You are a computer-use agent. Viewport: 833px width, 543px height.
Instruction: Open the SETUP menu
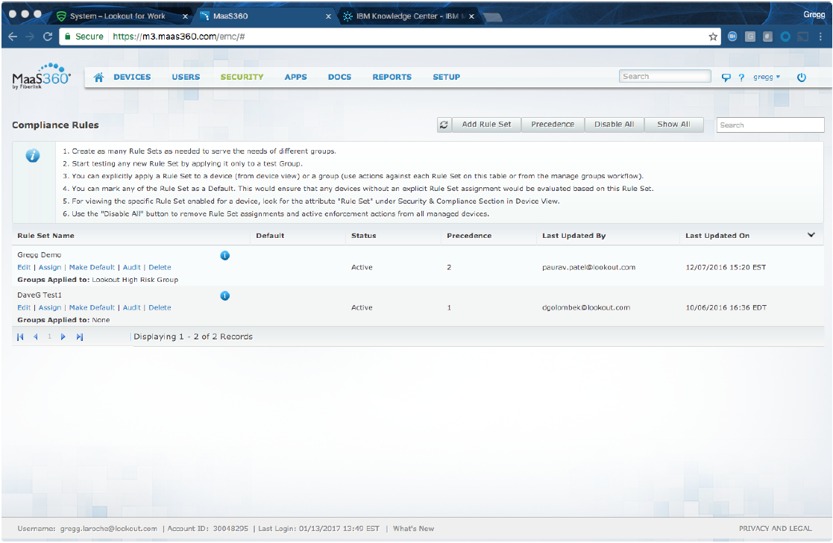coord(446,77)
